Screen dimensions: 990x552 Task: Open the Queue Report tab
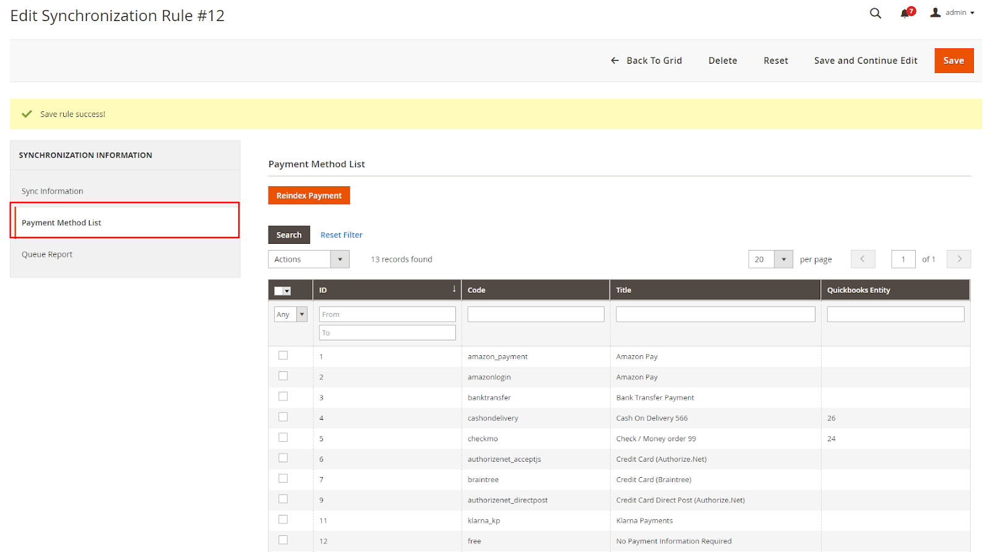[47, 254]
